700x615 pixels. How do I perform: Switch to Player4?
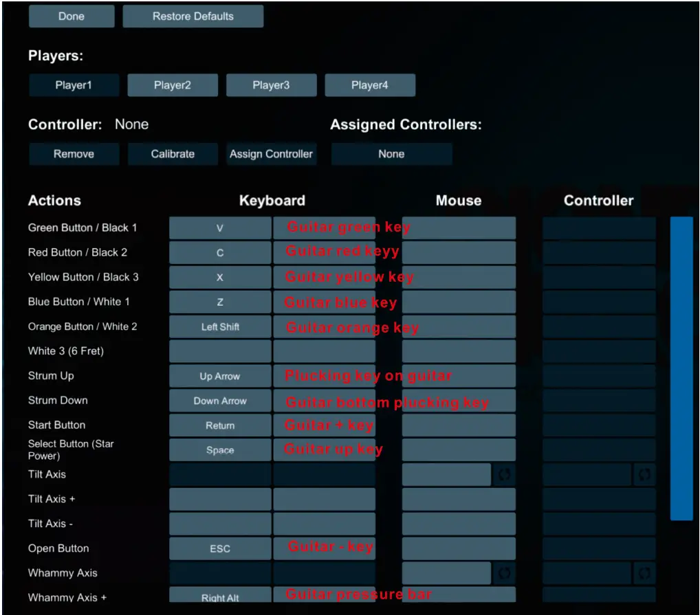click(370, 85)
